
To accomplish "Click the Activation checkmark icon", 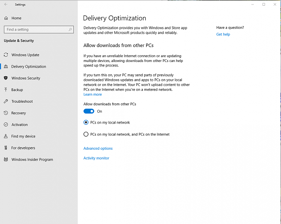I will click(x=6, y=124).
